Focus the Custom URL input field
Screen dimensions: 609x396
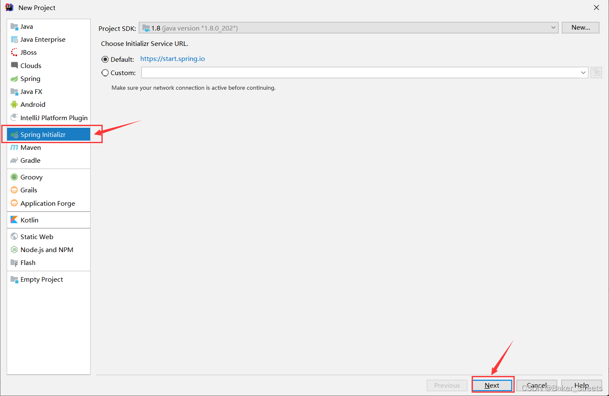(360, 73)
